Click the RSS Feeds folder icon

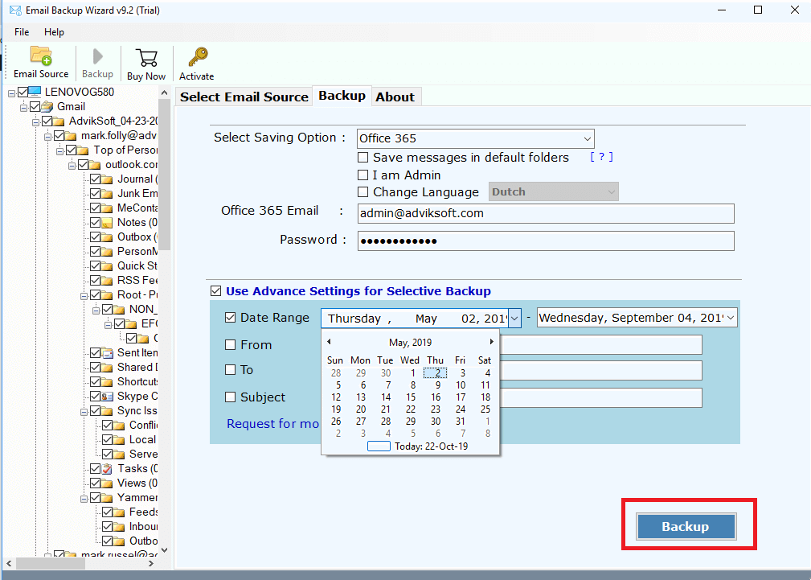point(107,281)
